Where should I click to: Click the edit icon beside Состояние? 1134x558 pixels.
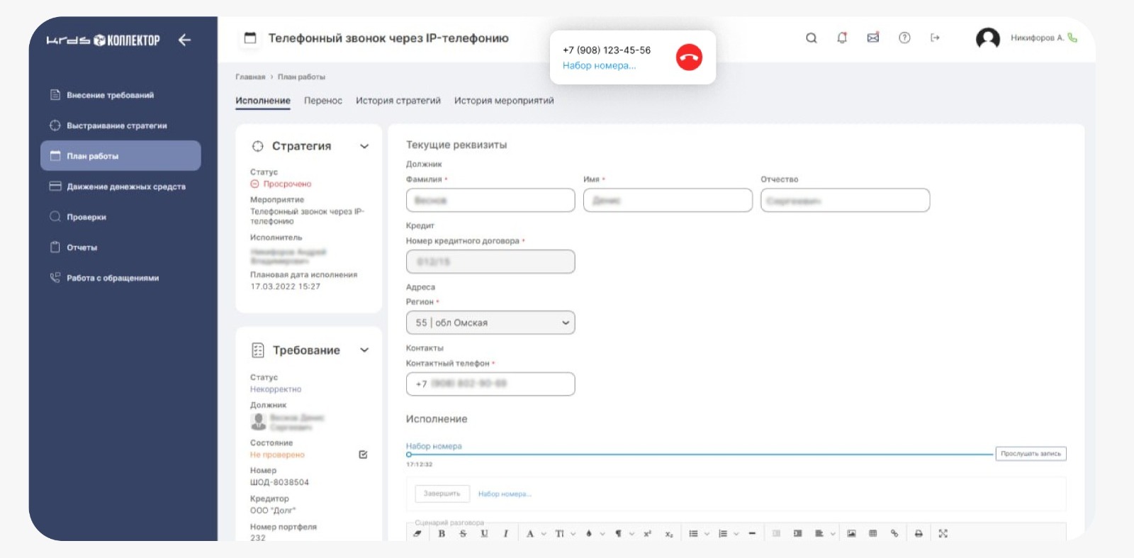pyautogui.click(x=363, y=454)
